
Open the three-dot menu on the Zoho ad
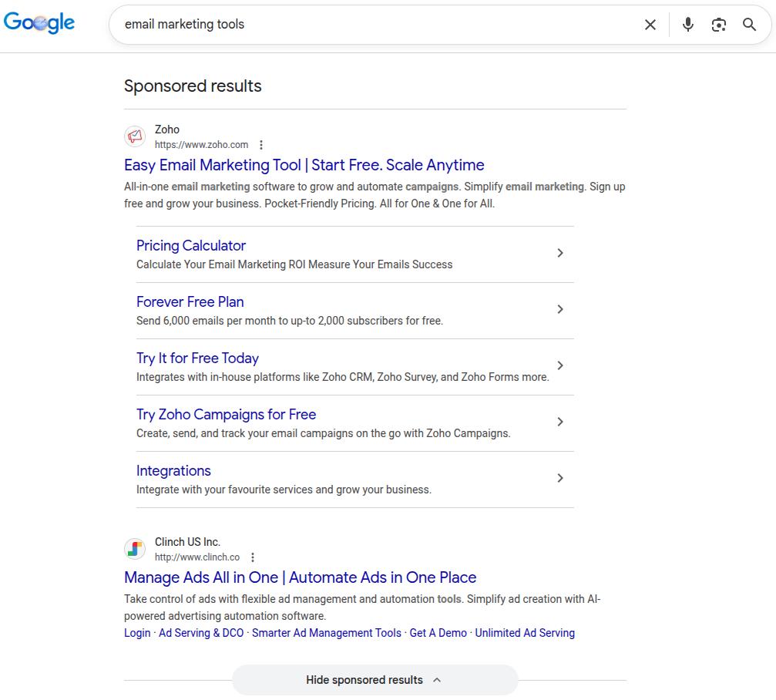(x=260, y=145)
